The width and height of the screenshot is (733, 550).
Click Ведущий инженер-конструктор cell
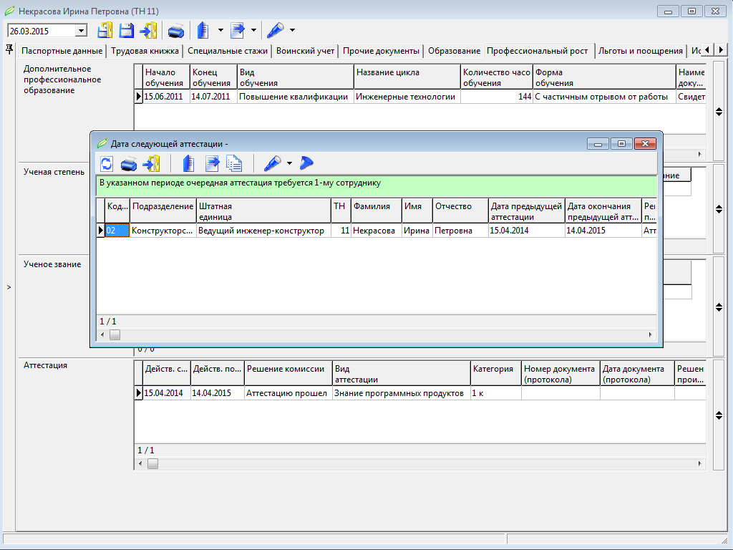tap(263, 231)
